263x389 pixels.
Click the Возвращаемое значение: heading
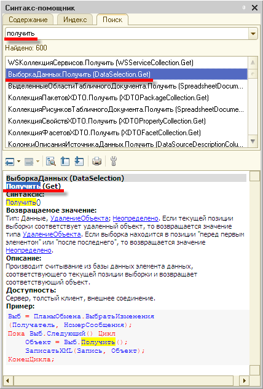point(51,210)
